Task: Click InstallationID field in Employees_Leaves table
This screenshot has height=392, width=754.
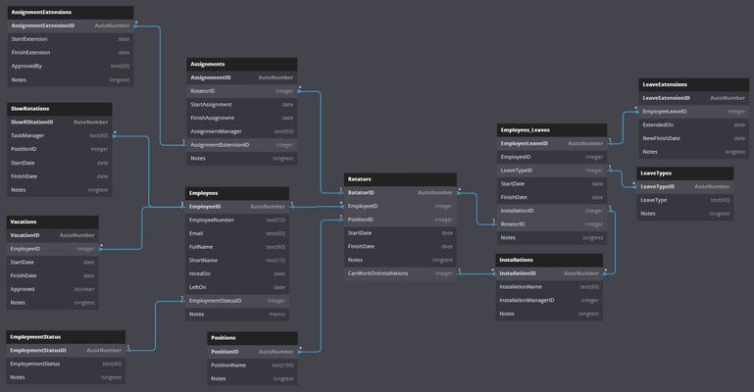Action: coord(552,211)
